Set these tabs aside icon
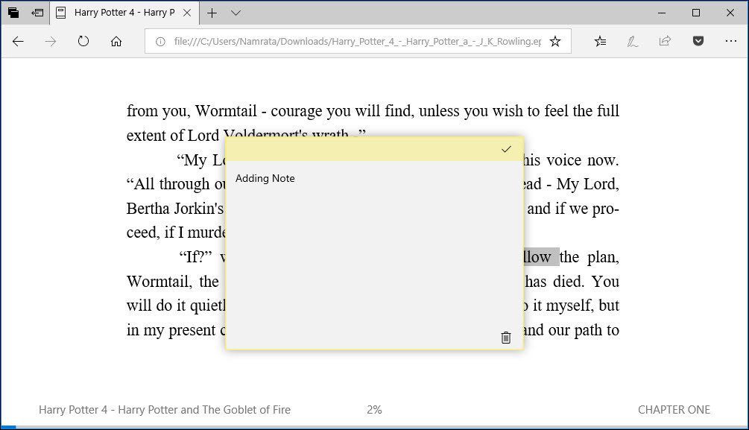This screenshot has width=749, height=430. (37, 13)
